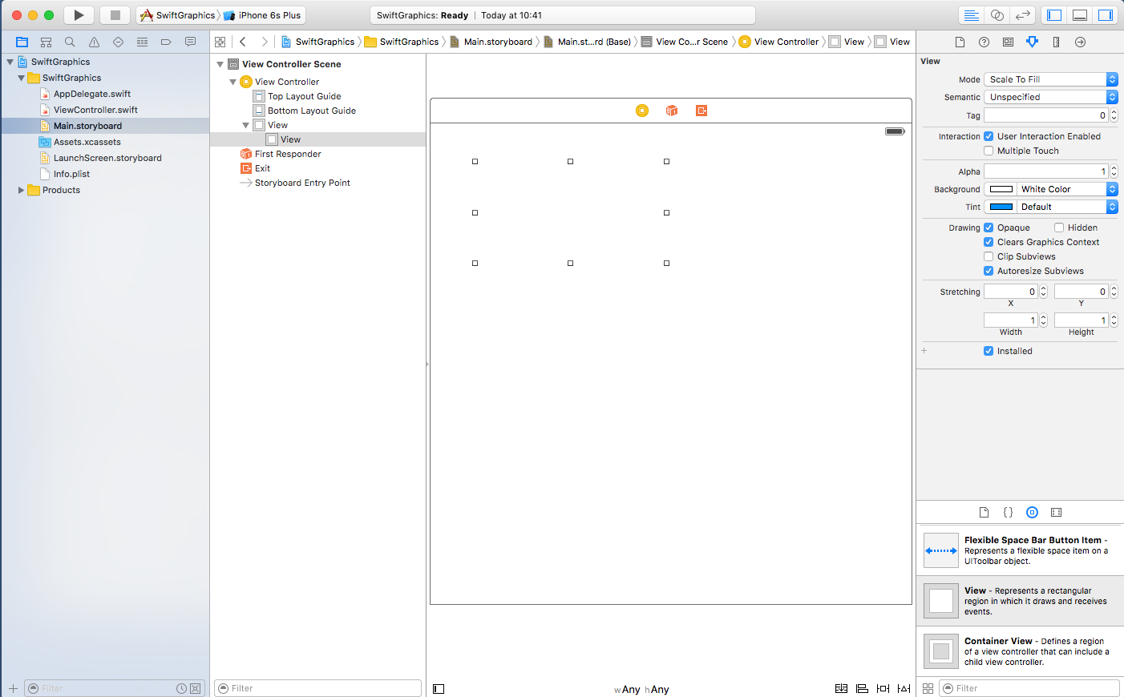Viewport: 1124px width, 697px height.
Task: Open the Size inspector
Action: (x=1056, y=42)
